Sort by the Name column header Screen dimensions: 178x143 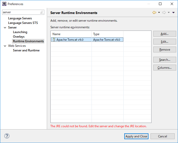[71, 34]
